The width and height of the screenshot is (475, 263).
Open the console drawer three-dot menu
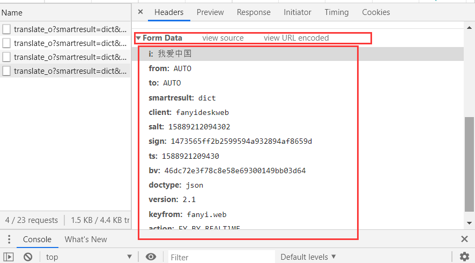pos(9,239)
